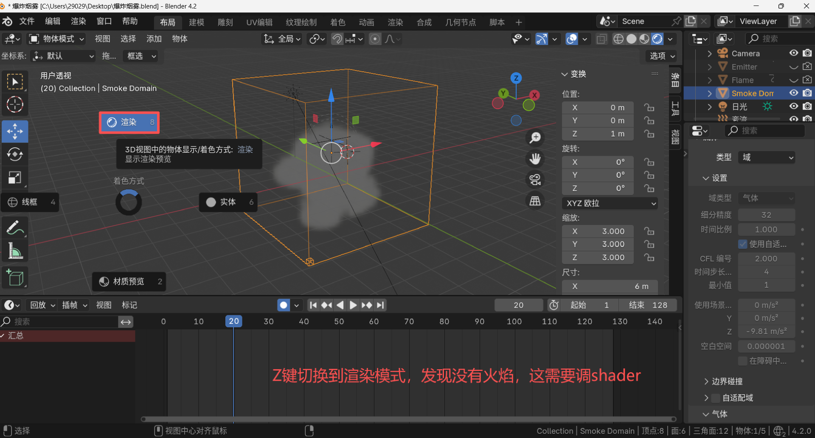This screenshot has height=438, width=815.
Task: Open XYZ 欧拉 rotation mode dropdown
Action: tap(610, 203)
